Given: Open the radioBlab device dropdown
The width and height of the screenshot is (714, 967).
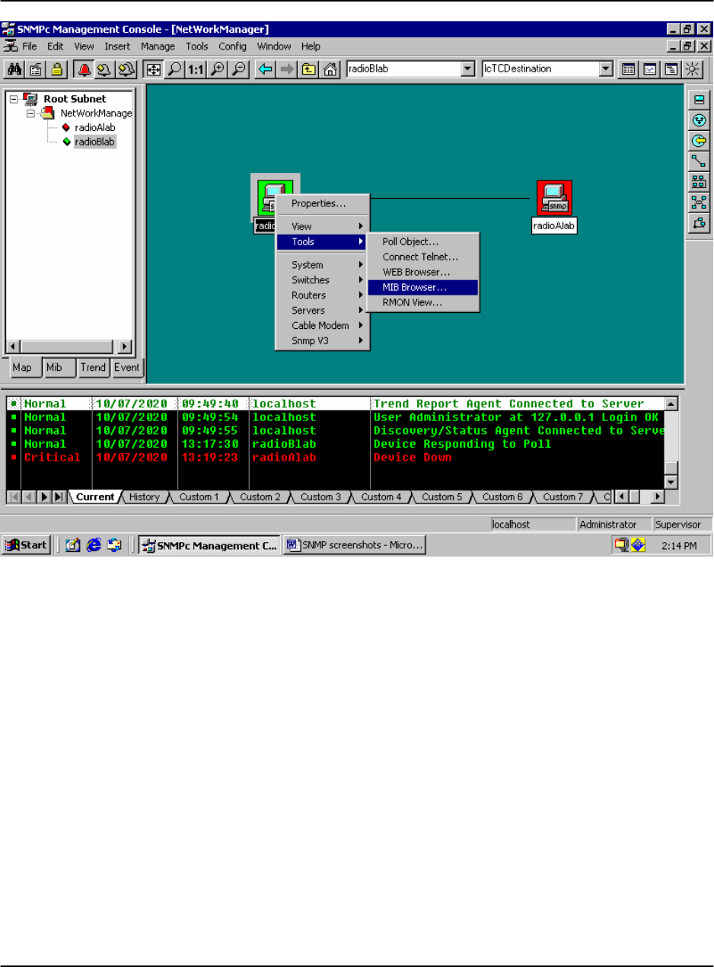Looking at the screenshot, I should 468,69.
